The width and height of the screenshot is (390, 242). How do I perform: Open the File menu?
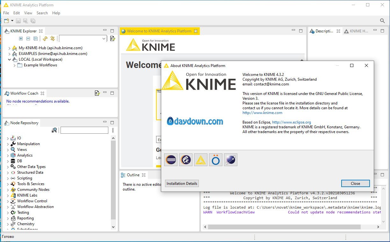point(6,13)
